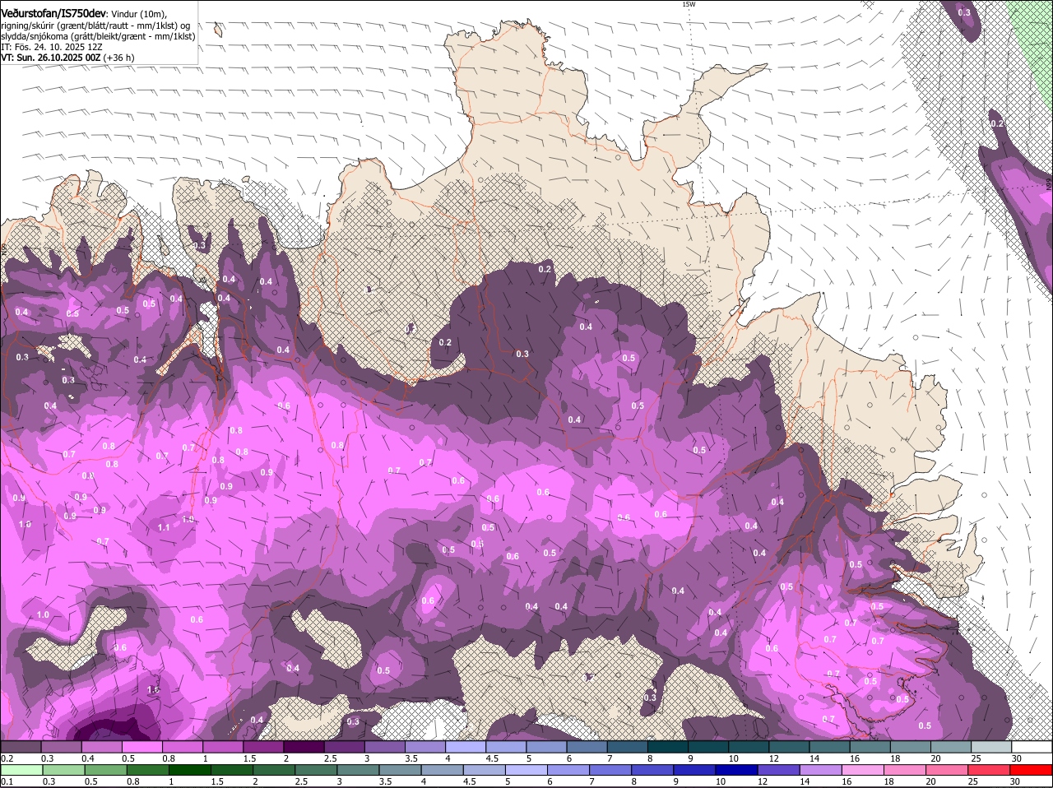Click the 'VT: Sun. 26.10.2025 00Z (+36 h)' line
Screen dimensions: 1053x788
[x=67, y=58]
